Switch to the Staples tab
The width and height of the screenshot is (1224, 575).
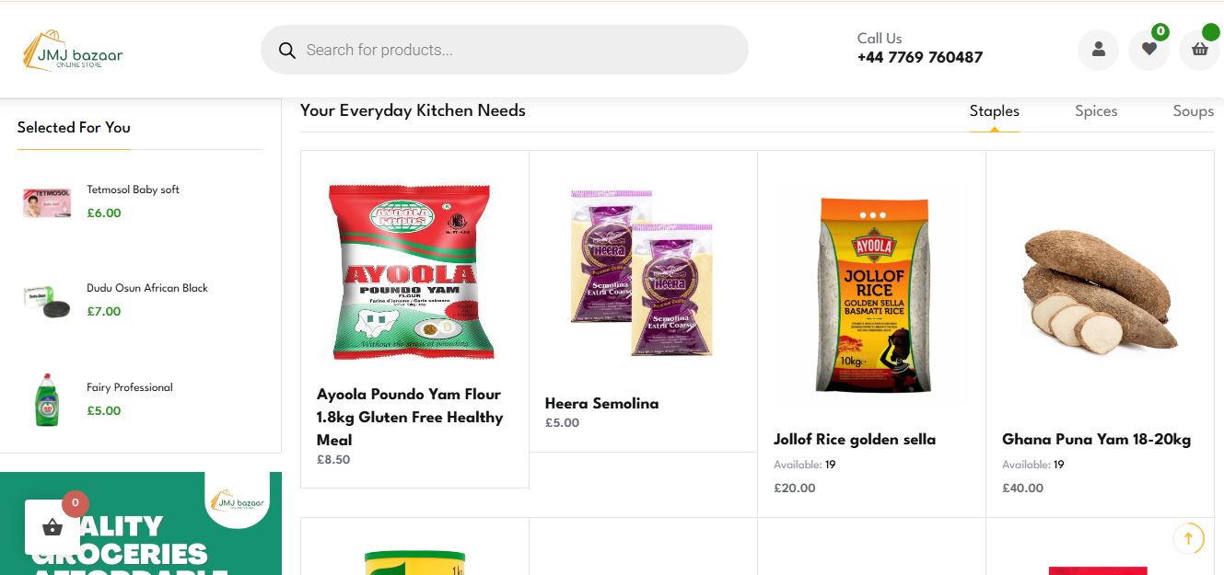pyautogui.click(x=994, y=111)
